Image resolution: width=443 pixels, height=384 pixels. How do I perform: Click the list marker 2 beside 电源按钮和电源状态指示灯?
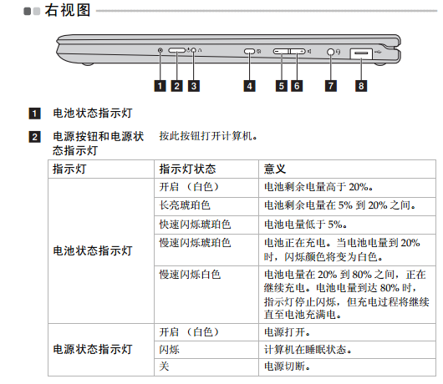34,137
